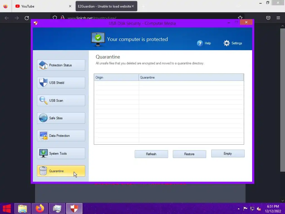Click the Firefox page vertical scrollbar
This screenshot has height=214, width=285.
click(282, 100)
